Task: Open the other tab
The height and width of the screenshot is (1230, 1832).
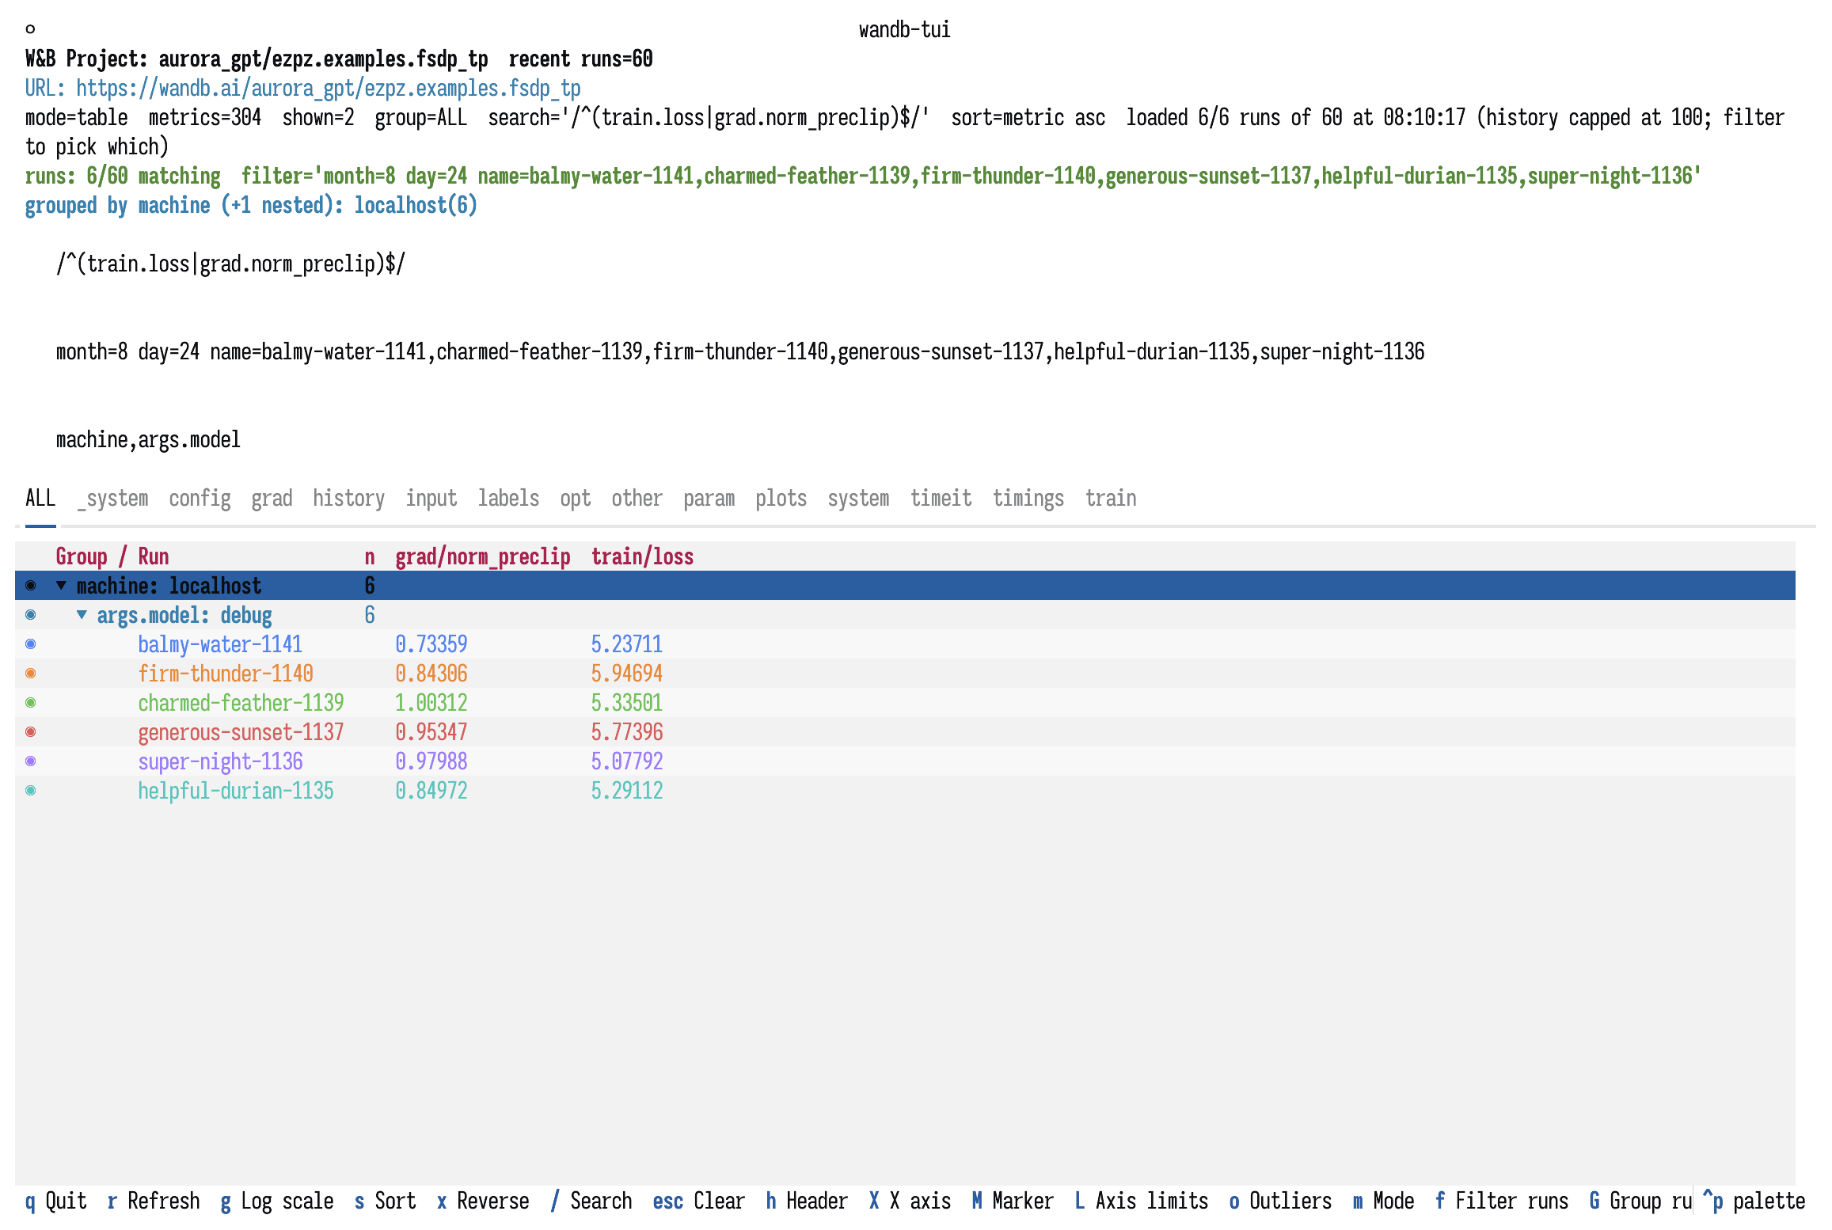Action: tap(637, 499)
